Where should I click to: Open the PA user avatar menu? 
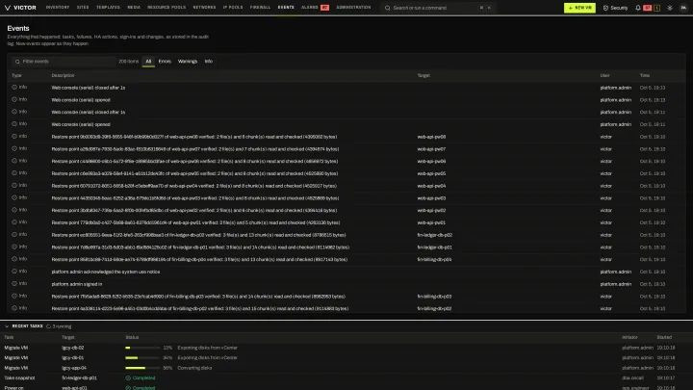(683, 8)
